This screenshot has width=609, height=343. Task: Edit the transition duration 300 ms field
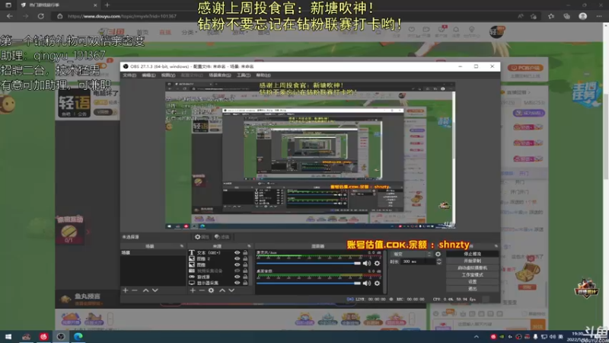pos(418,261)
